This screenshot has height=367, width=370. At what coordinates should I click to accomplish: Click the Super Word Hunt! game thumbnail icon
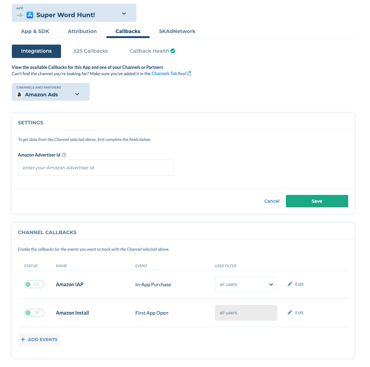point(20,15)
